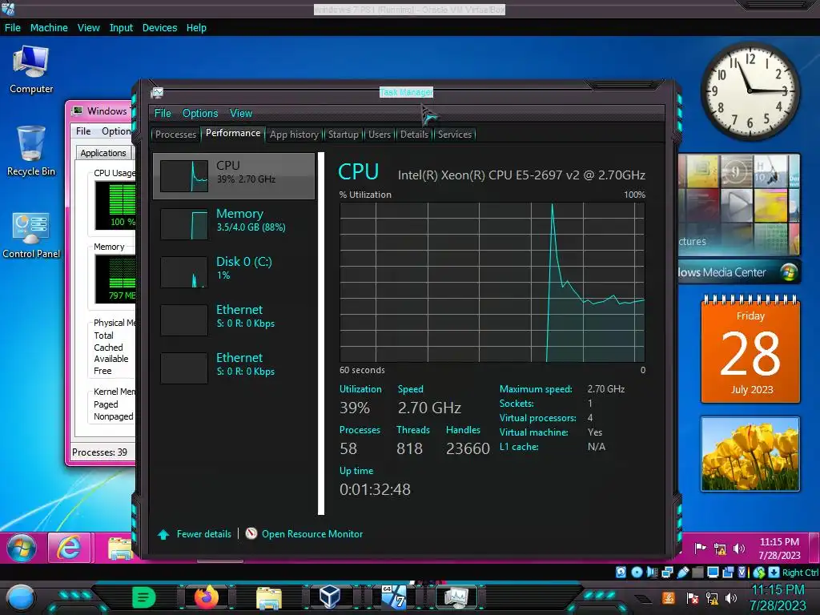Select Memory 3.5/4.0 GB sidebar entry
This screenshot has width=820, height=615.
234,224
